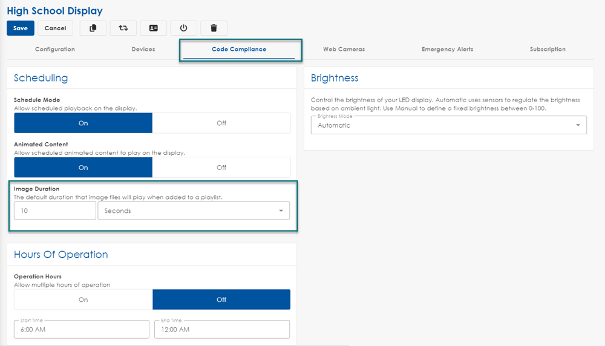605x346 pixels.
Task: Open the Devices tab
Action: coord(143,49)
